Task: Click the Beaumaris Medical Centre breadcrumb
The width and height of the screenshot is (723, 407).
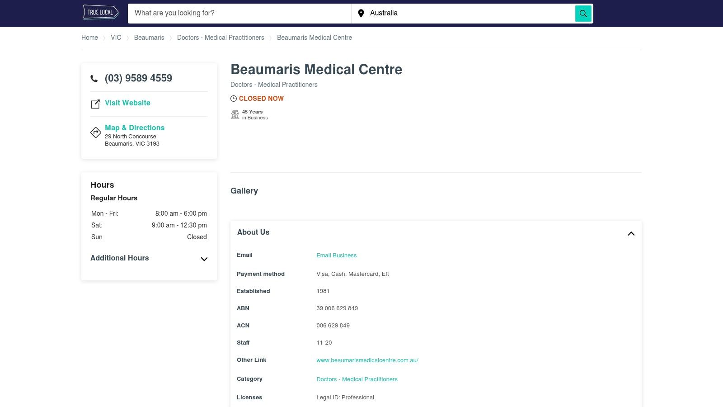Action: pyautogui.click(x=315, y=38)
